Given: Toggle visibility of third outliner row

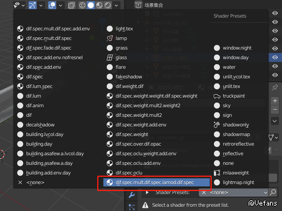Looking at the screenshot, I should click(x=275, y=31).
